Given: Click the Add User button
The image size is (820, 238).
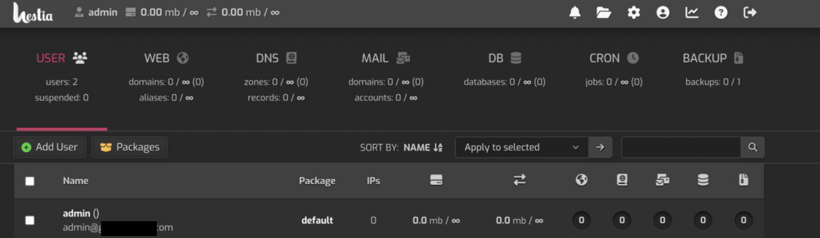Looking at the screenshot, I should pyautogui.click(x=49, y=148).
